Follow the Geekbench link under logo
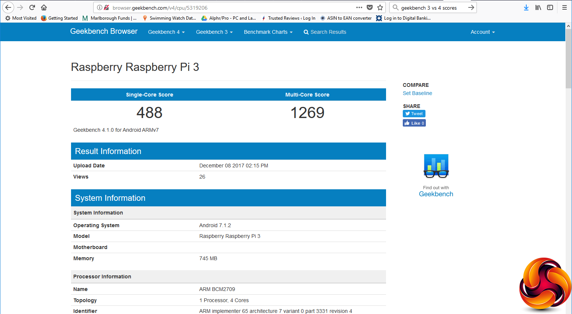572x314 pixels. coord(436,194)
